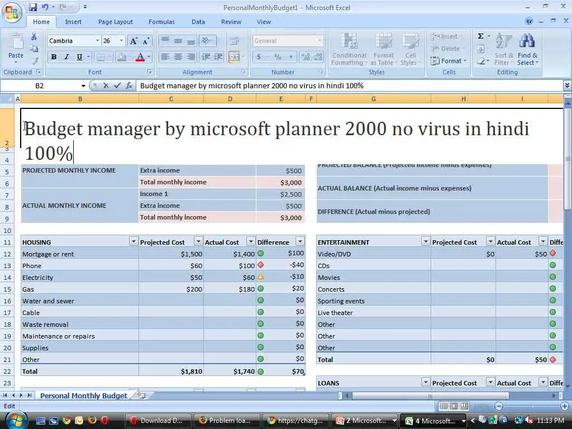Open Find & Select binoculars
Viewport: 572px width, 429px height.
pyautogui.click(x=527, y=49)
